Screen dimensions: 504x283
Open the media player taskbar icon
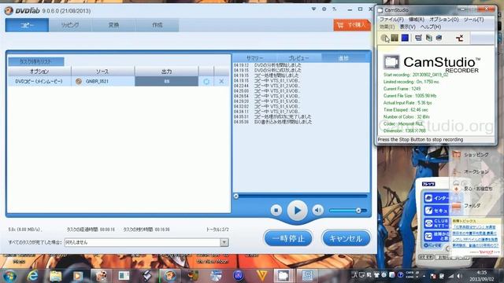pyautogui.click(x=78, y=276)
